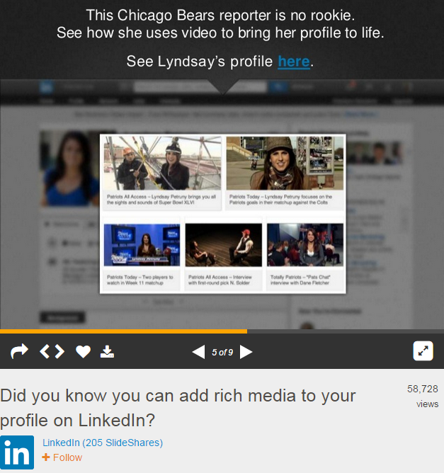Open the Super Bowl XLVI video thumbnail
Image resolution: width=444 pixels, height=473 pixels.
coord(162,164)
